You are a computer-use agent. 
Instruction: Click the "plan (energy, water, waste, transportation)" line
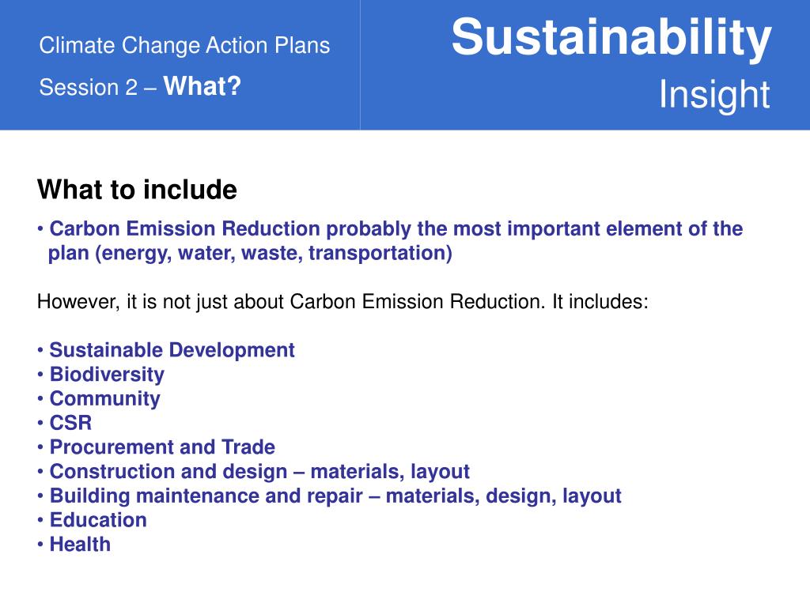tap(250, 254)
